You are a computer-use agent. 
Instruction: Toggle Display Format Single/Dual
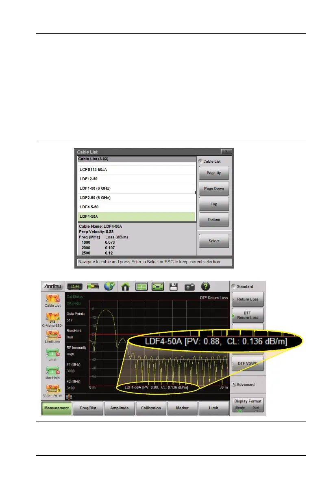pyautogui.click(x=248, y=405)
